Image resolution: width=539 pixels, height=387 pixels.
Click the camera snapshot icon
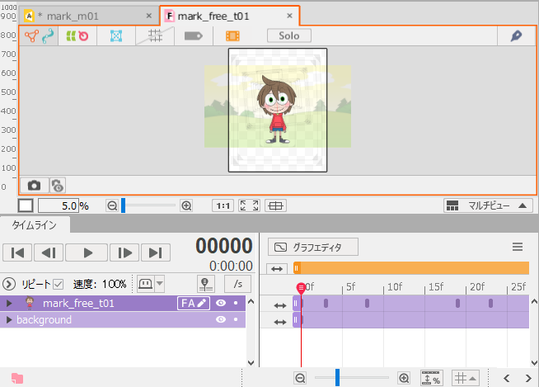point(34,186)
